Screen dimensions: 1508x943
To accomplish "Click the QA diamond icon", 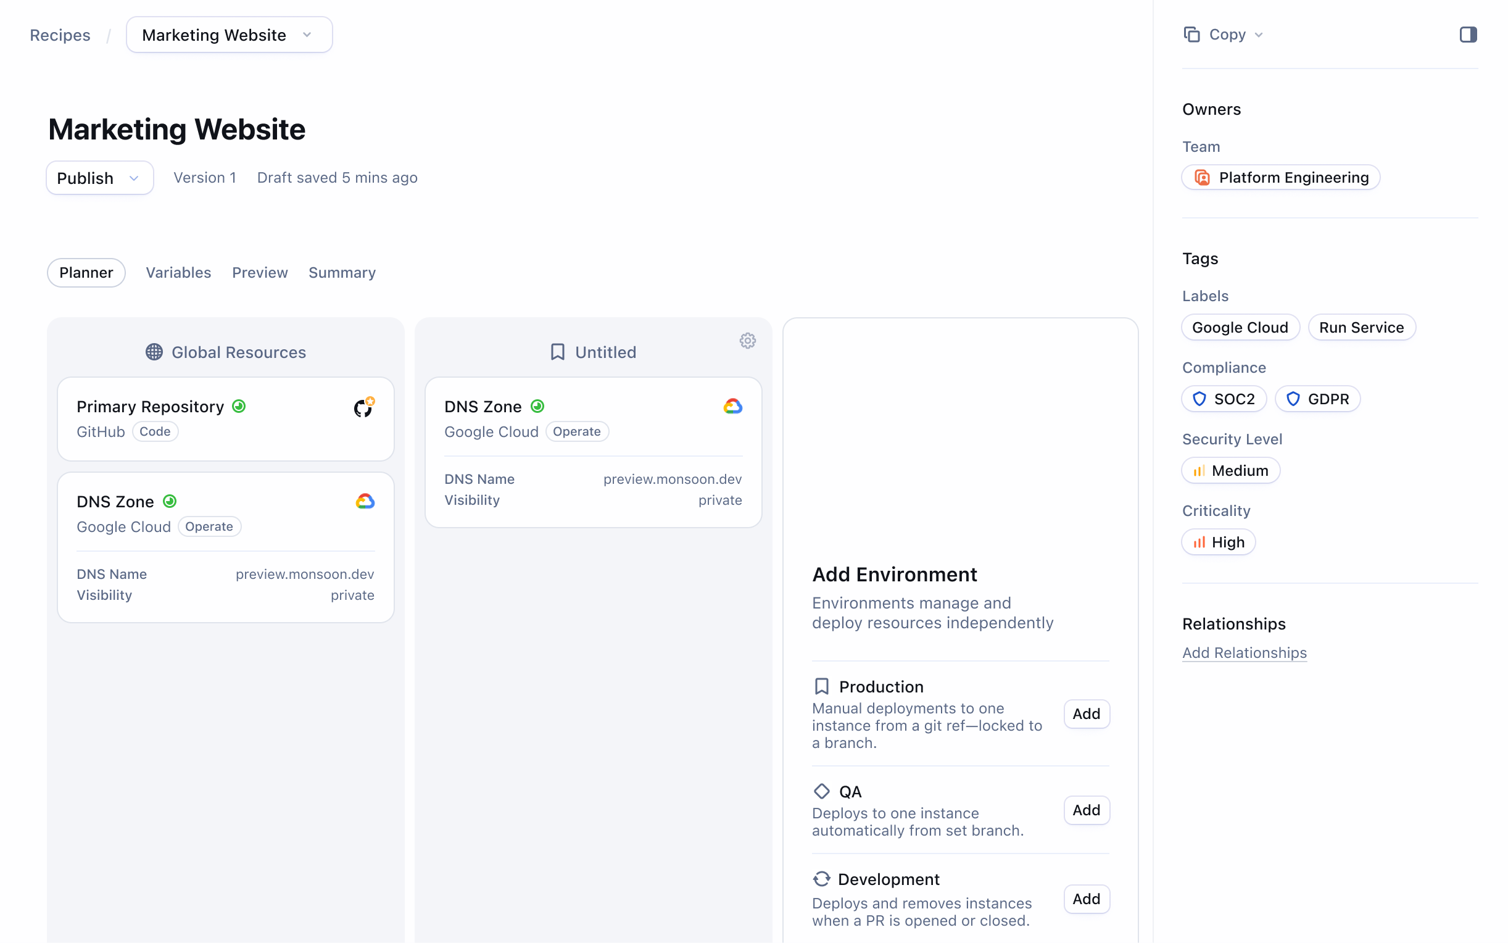I will tap(821, 791).
